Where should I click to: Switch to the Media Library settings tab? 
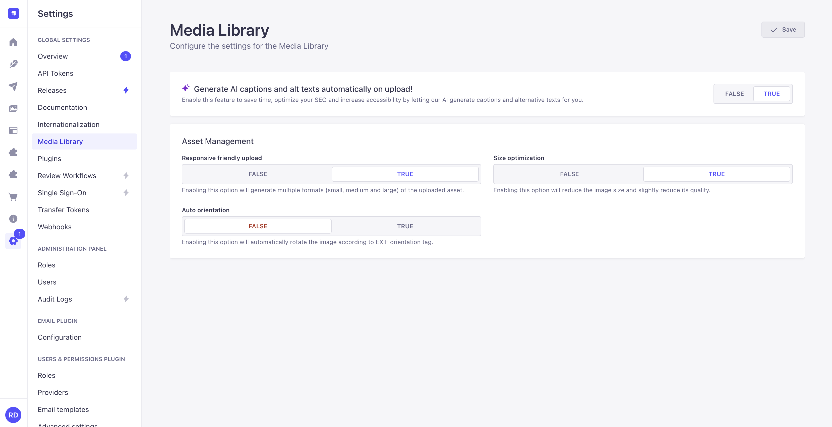point(60,141)
